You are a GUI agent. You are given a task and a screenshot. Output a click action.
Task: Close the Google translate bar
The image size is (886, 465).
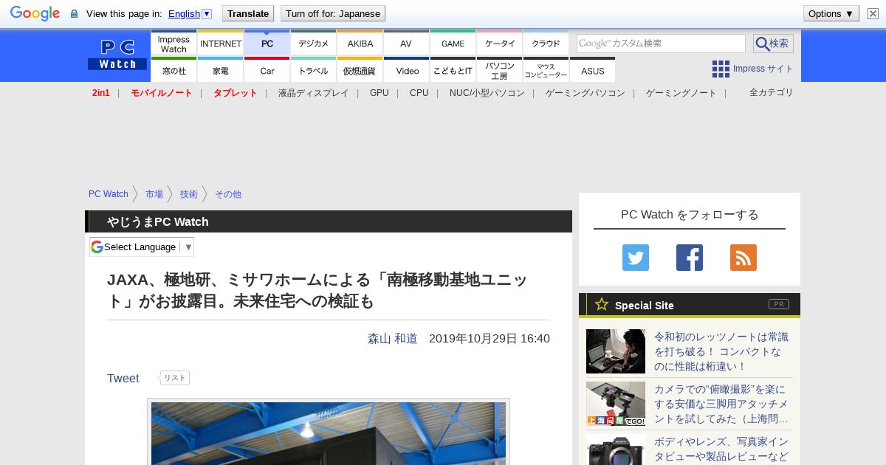coord(873,13)
